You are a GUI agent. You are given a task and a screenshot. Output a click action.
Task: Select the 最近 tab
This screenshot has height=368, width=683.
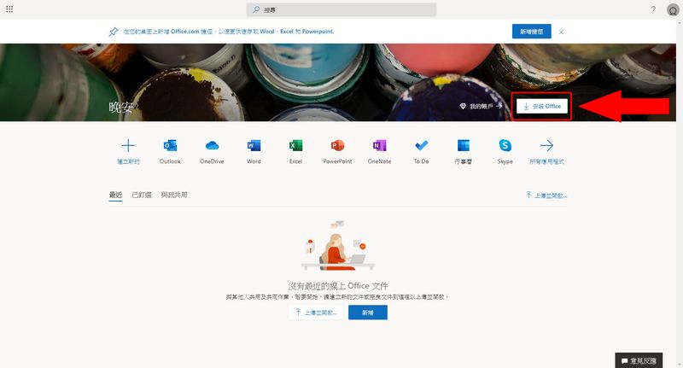[115, 196]
